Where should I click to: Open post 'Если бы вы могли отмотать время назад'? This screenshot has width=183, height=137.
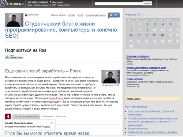pyautogui.click(x=48, y=133)
